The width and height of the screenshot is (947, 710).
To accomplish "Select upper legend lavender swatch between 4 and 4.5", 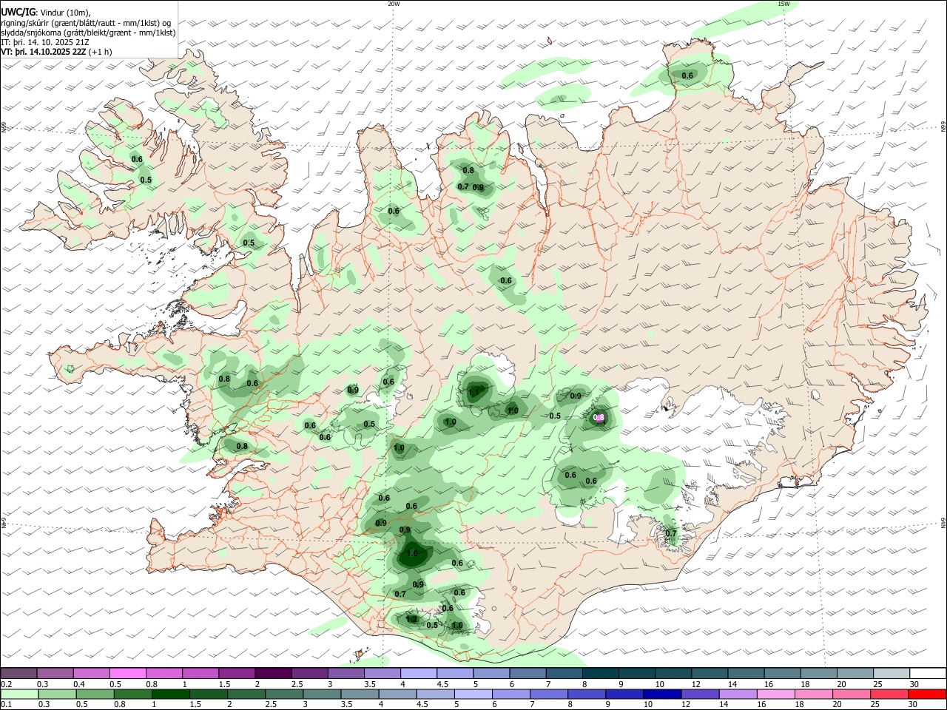I will tap(419, 674).
